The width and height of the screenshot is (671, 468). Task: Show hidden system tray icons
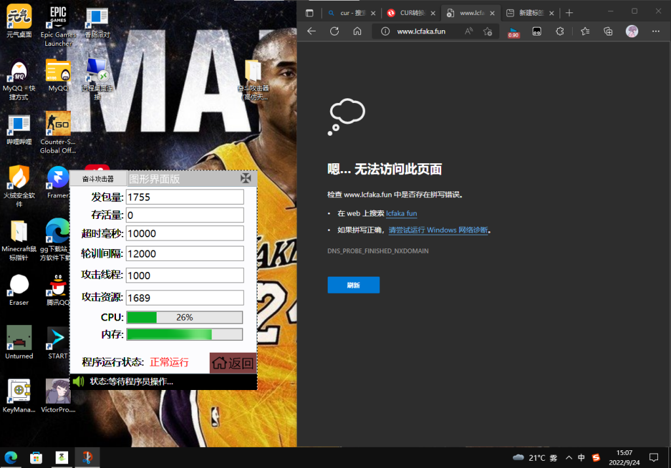coord(568,457)
